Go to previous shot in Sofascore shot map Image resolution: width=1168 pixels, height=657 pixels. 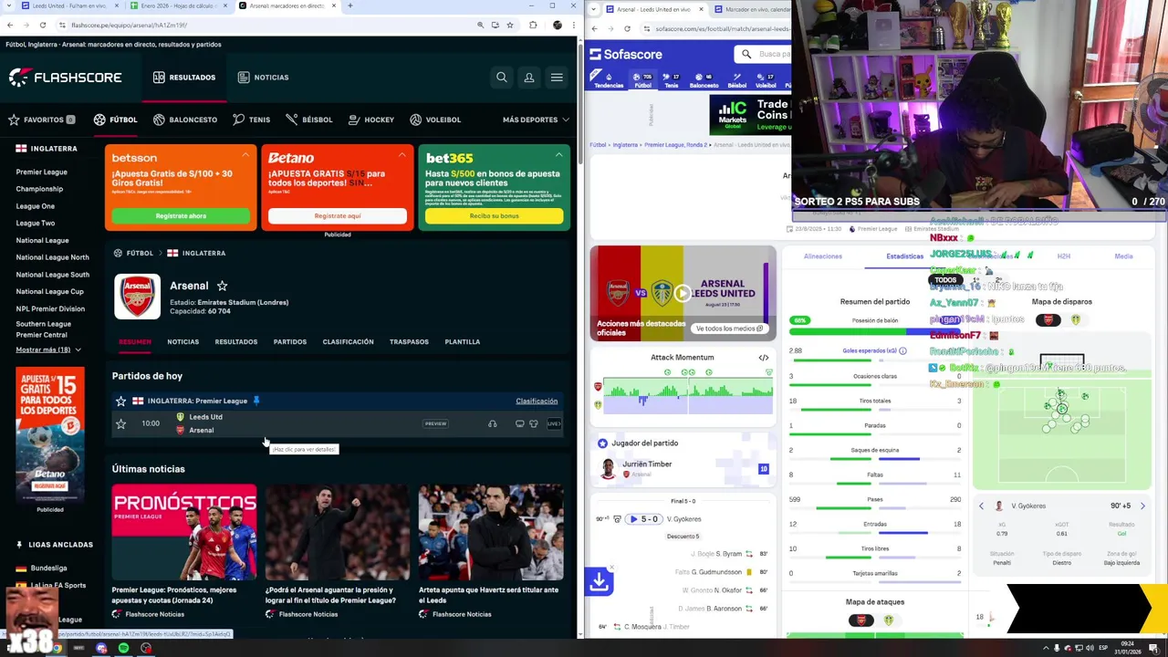981,506
